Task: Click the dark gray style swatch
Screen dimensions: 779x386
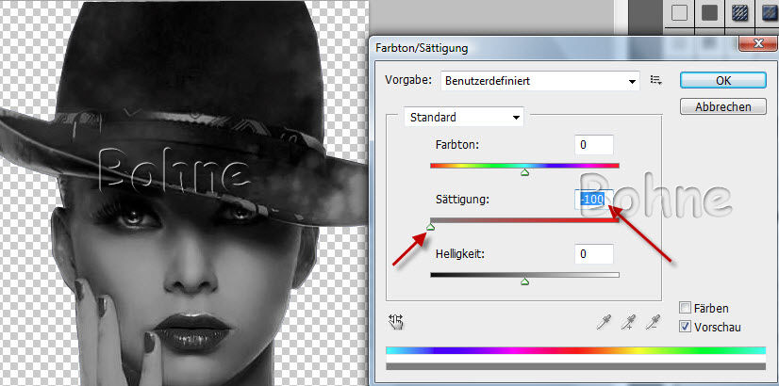Action: (x=709, y=12)
